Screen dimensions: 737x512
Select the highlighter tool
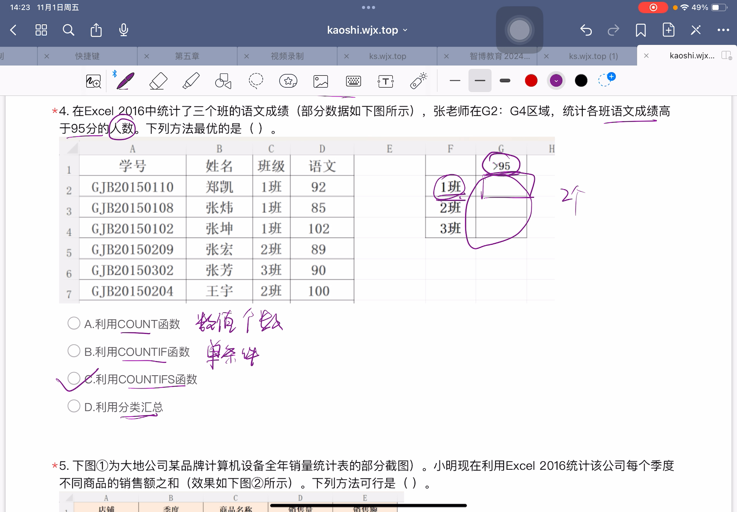click(190, 81)
